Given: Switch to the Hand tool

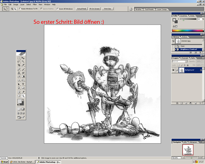Looking at the screenshot, I should pos(19,96).
